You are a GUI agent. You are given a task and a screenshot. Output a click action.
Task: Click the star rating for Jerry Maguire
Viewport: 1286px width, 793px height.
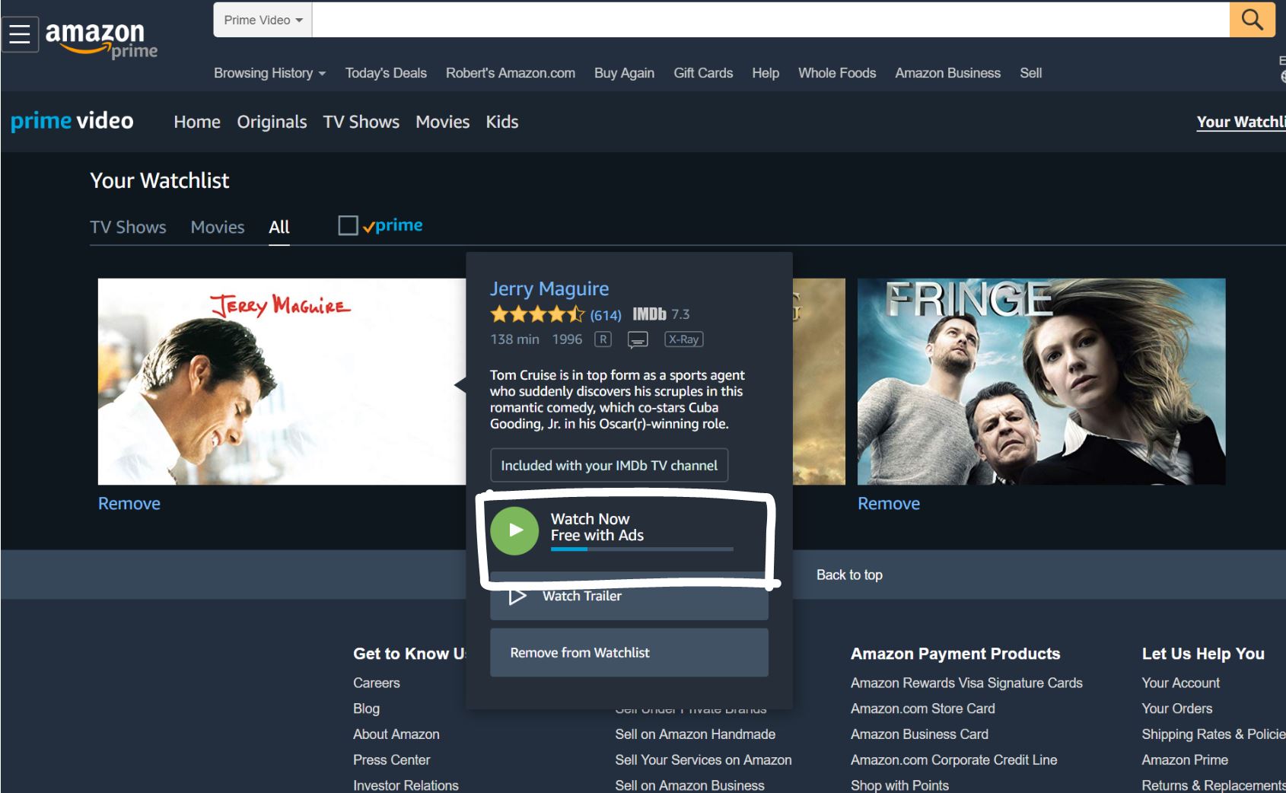pyautogui.click(x=537, y=314)
